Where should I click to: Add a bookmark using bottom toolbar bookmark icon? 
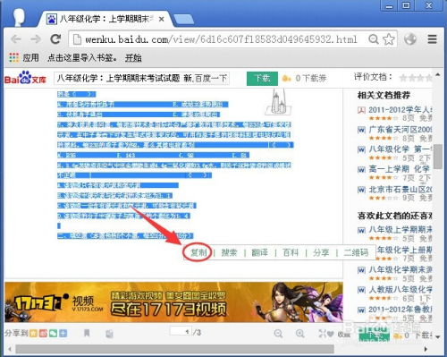point(87,333)
